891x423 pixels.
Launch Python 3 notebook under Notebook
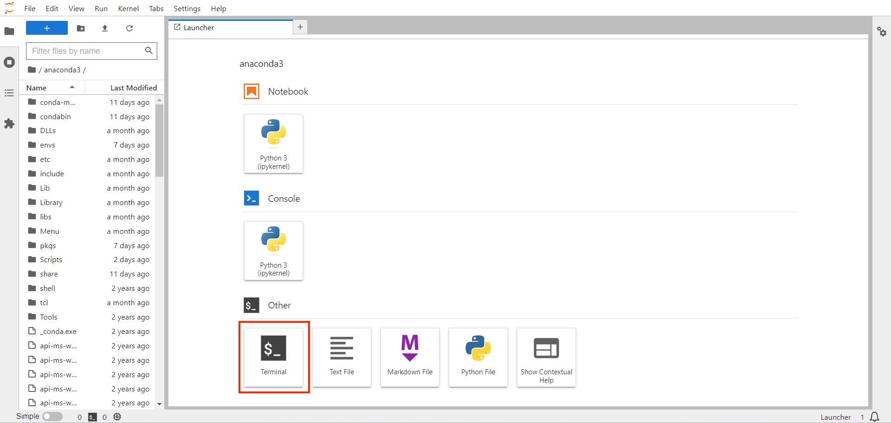click(x=273, y=144)
